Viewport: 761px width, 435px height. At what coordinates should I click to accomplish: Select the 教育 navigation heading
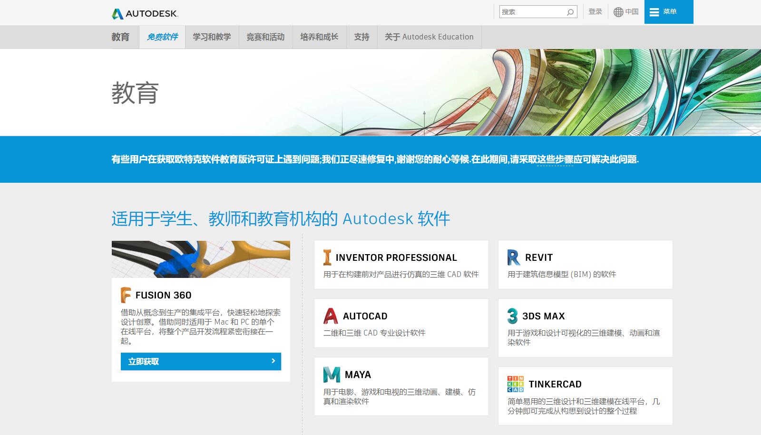(x=120, y=37)
